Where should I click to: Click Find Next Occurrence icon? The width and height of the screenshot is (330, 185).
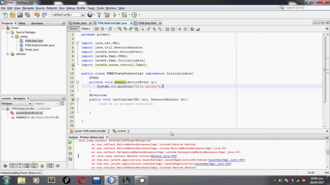[131, 29]
